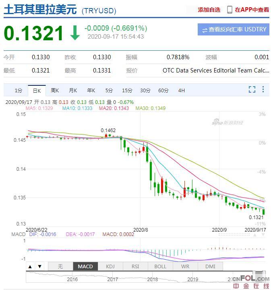Select the 无 indicator option
The image size is (271, 290).
click(60, 266)
